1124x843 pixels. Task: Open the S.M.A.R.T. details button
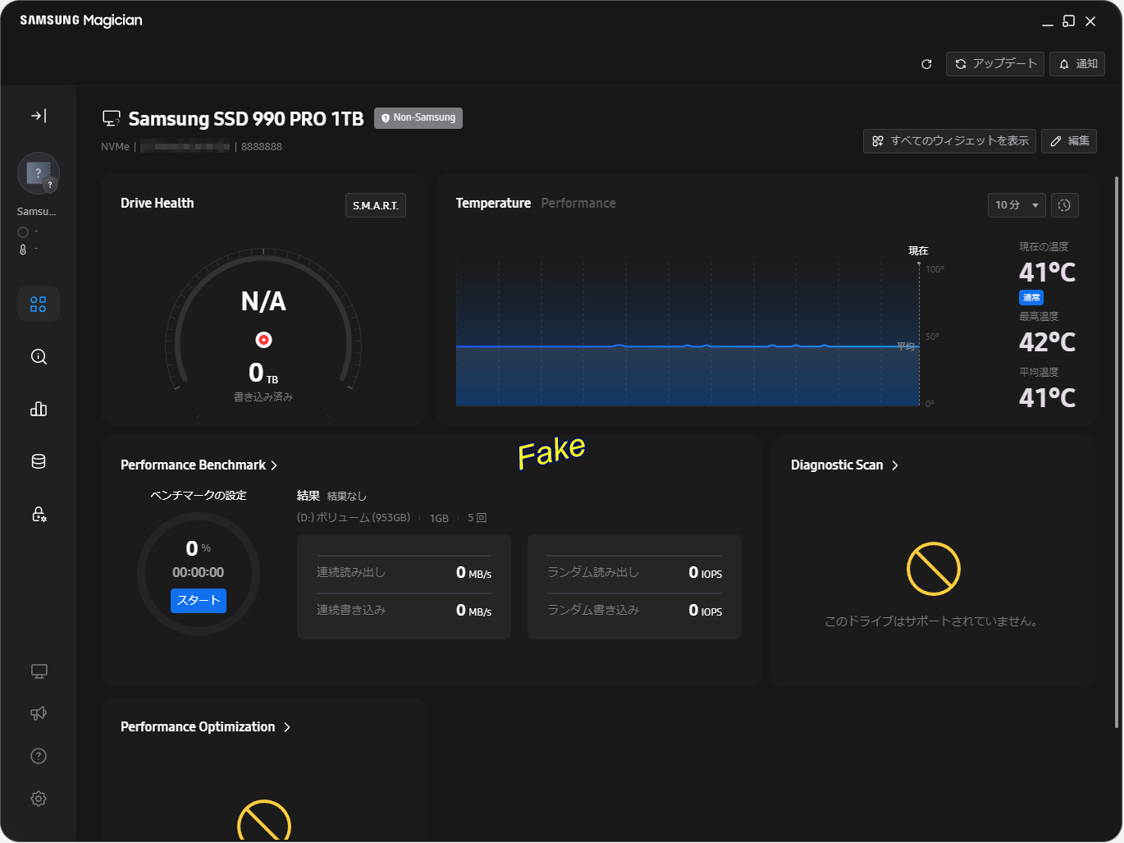coord(375,205)
